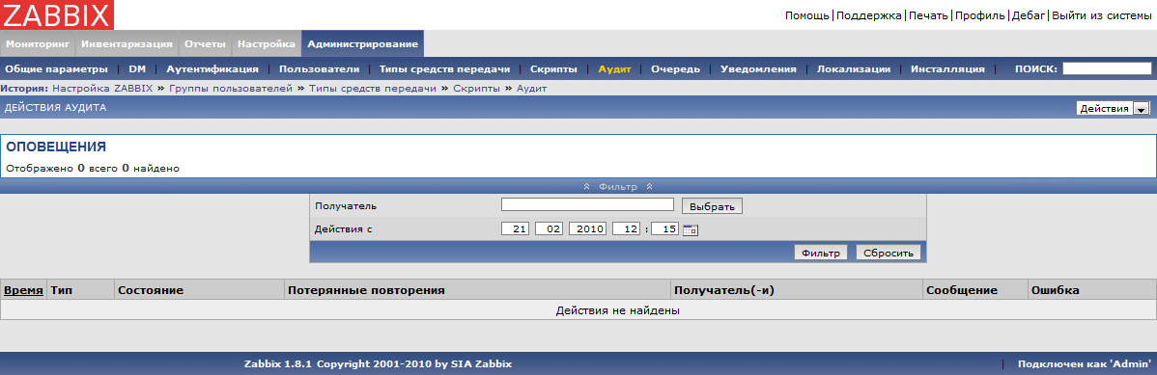Select the Администрирование tab
The width and height of the screenshot is (1157, 375).
coord(363,44)
